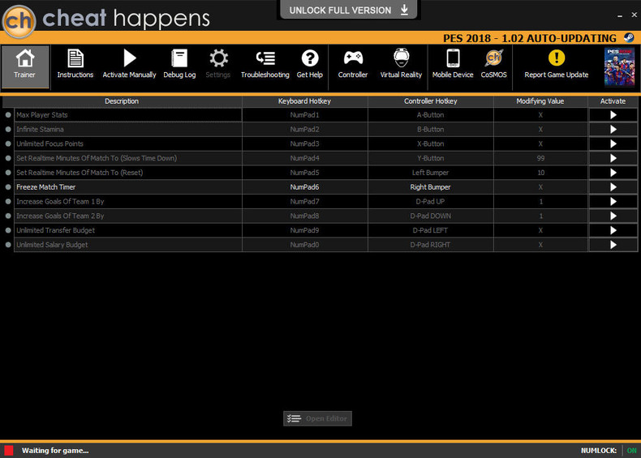The height and width of the screenshot is (458, 641).
Task: Toggle the Unlimited Salary Budget status dot
Action: tap(8, 245)
